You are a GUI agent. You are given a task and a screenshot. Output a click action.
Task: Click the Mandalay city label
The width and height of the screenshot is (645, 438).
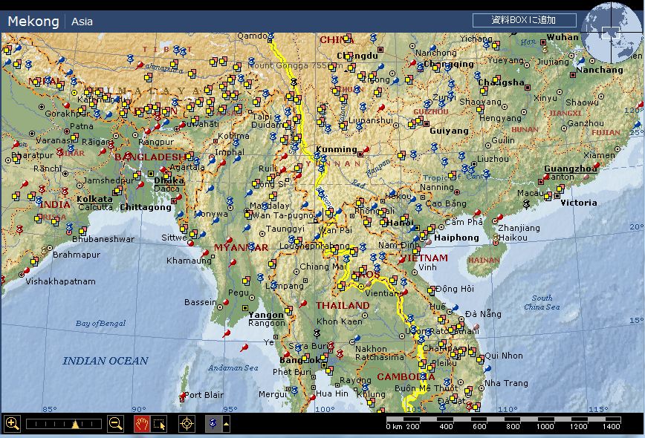tap(270, 206)
